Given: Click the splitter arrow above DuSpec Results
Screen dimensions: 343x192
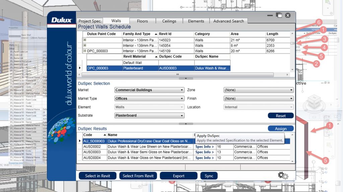Looking at the screenshot, I should point(186,124).
